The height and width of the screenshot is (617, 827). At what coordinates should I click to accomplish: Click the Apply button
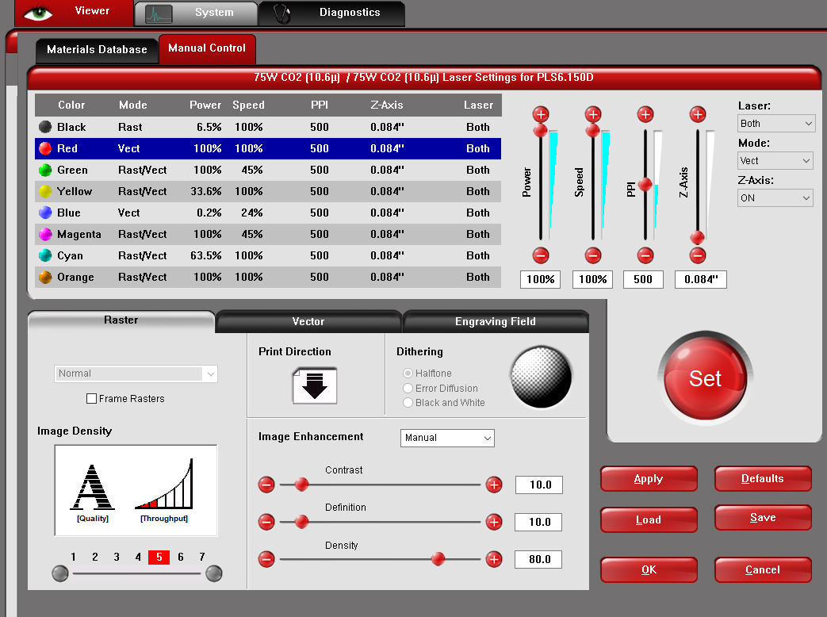tap(649, 479)
